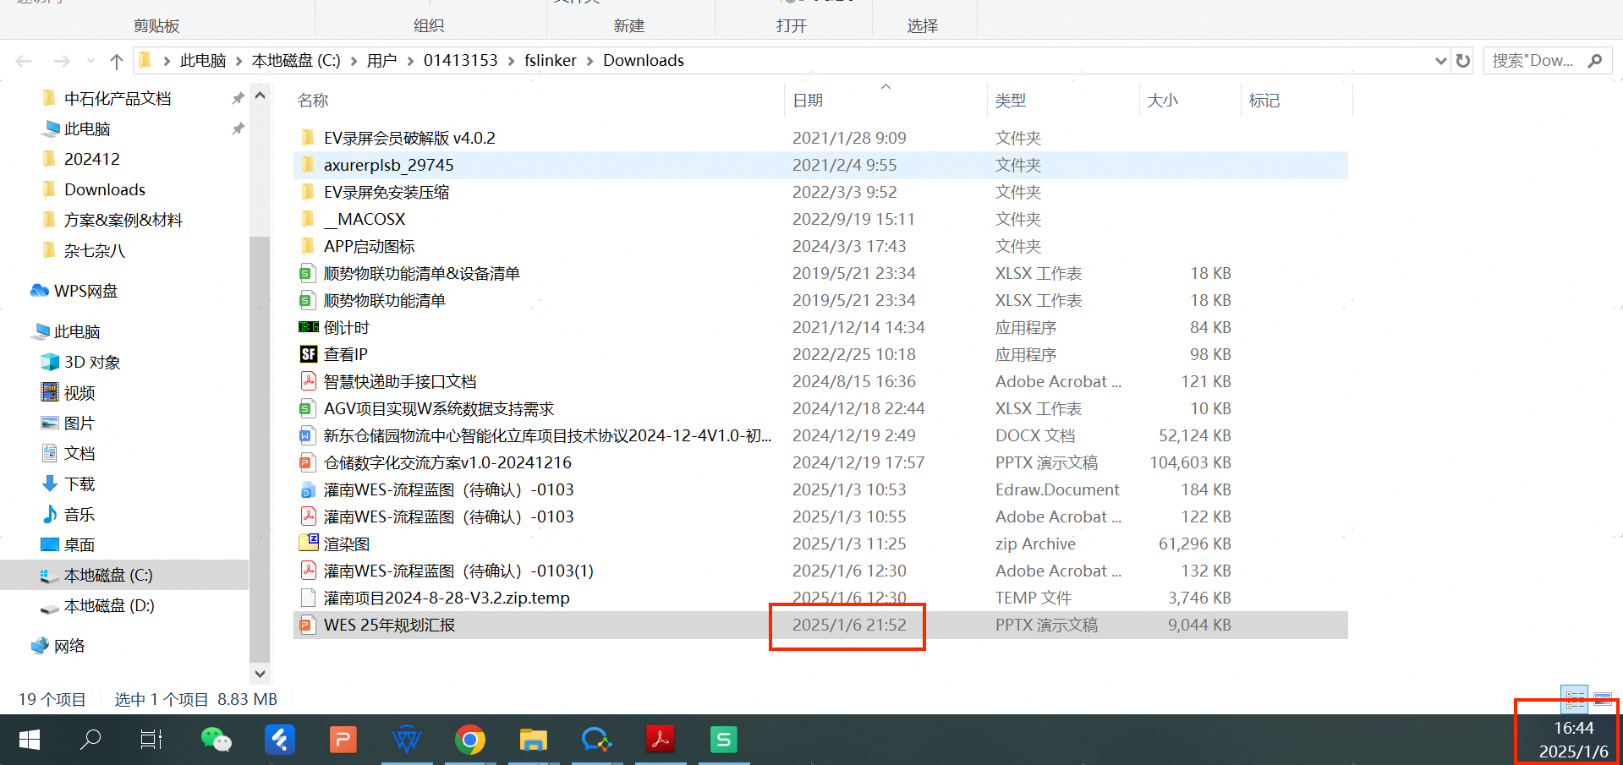Click the fslinker breadcrumb segment
The height and width of the screenshot is (765, 1623).
coord(550,61)
